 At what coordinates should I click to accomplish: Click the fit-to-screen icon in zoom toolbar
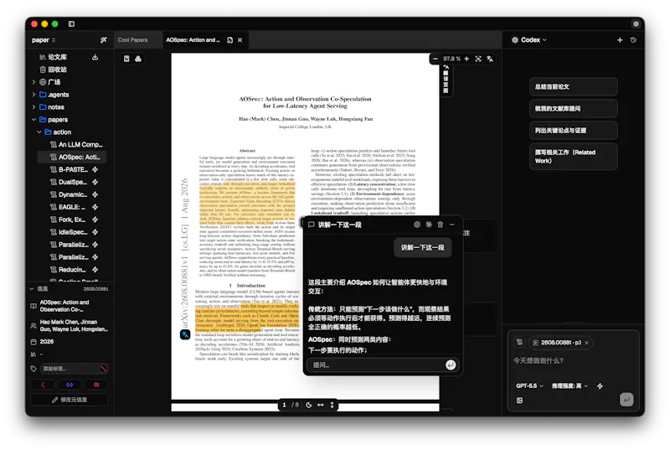click(x=478, y=59)
